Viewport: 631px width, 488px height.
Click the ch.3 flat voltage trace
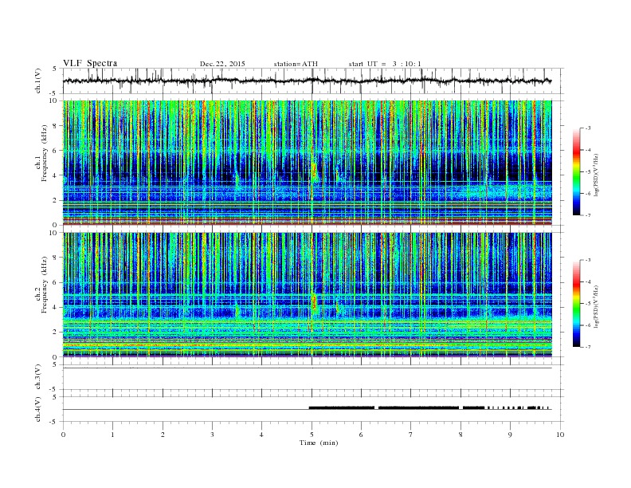coord(307,368)
